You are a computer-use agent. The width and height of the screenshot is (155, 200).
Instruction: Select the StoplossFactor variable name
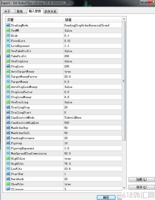coord(22,92)
